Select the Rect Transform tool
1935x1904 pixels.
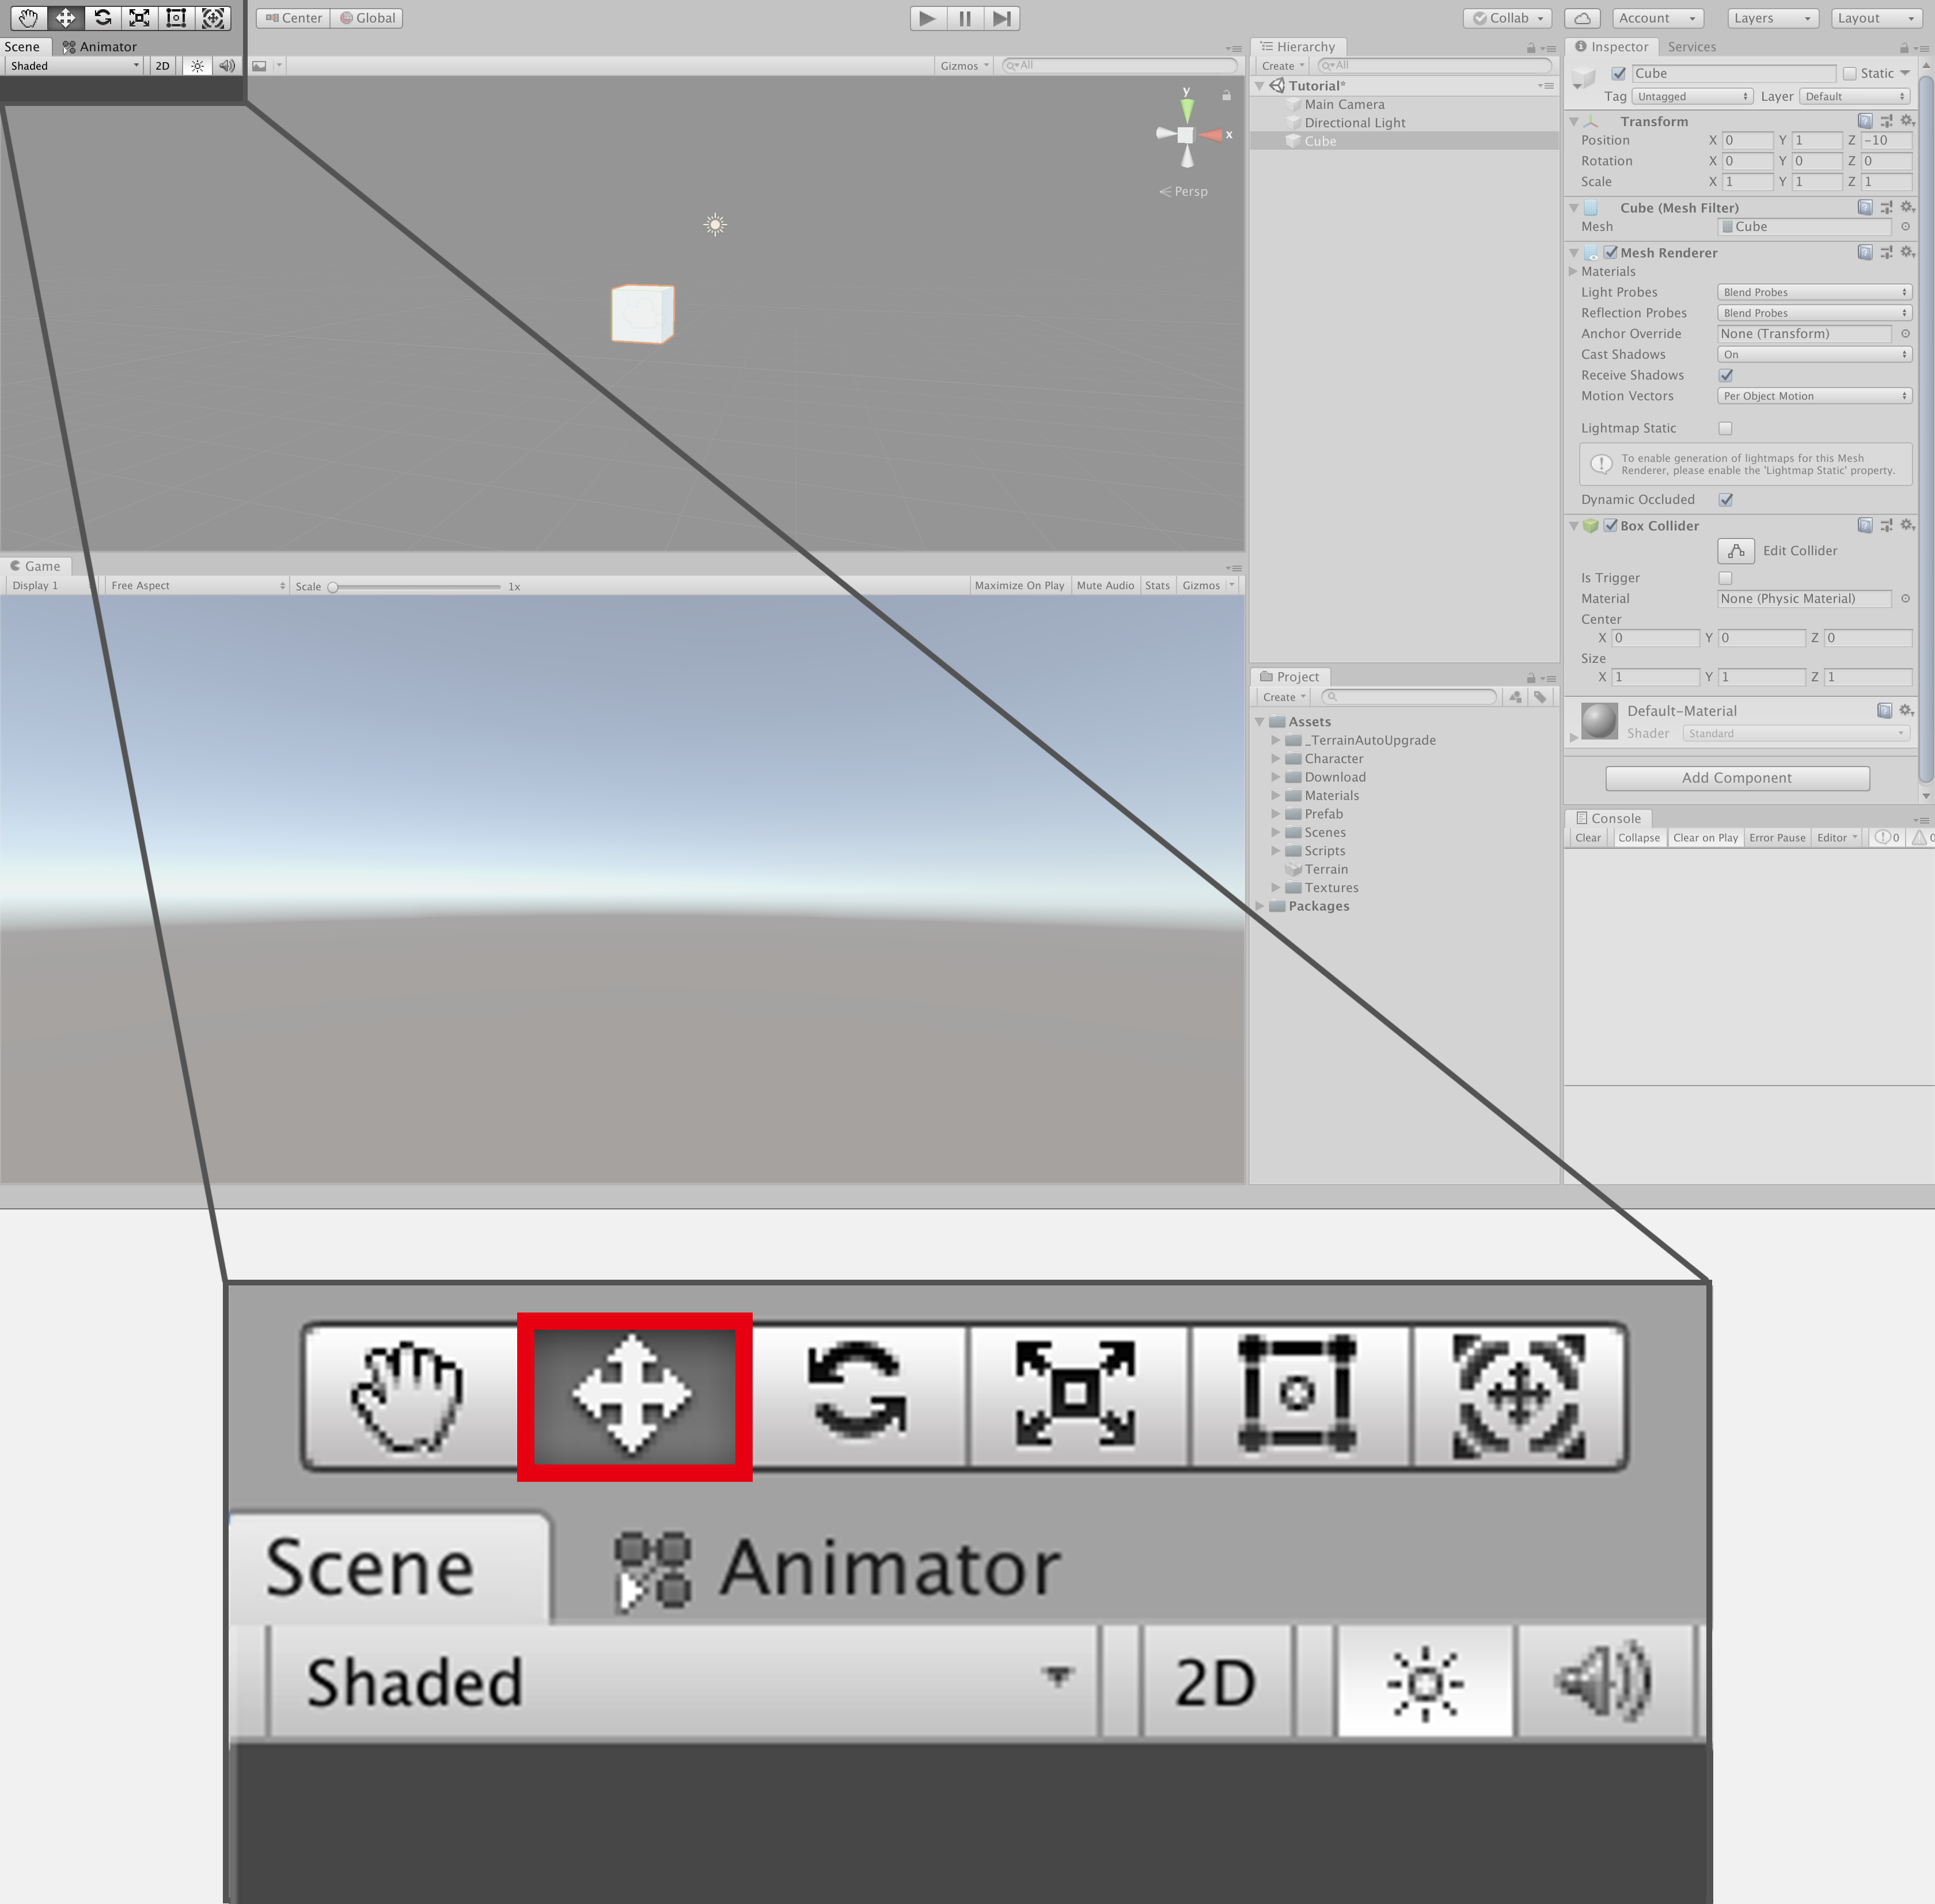click(x=176, y=18)
